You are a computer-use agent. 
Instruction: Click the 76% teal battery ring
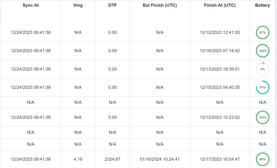[262, 88]
